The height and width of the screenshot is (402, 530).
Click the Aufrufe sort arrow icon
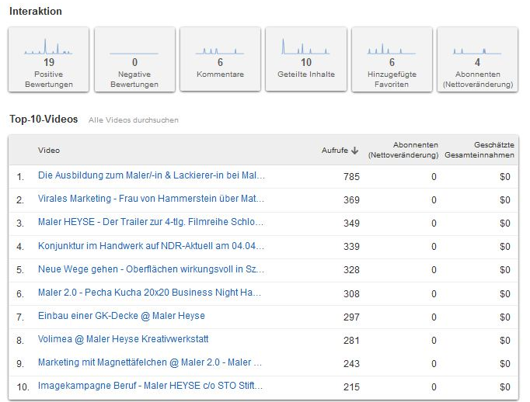[x=354, y=151]
